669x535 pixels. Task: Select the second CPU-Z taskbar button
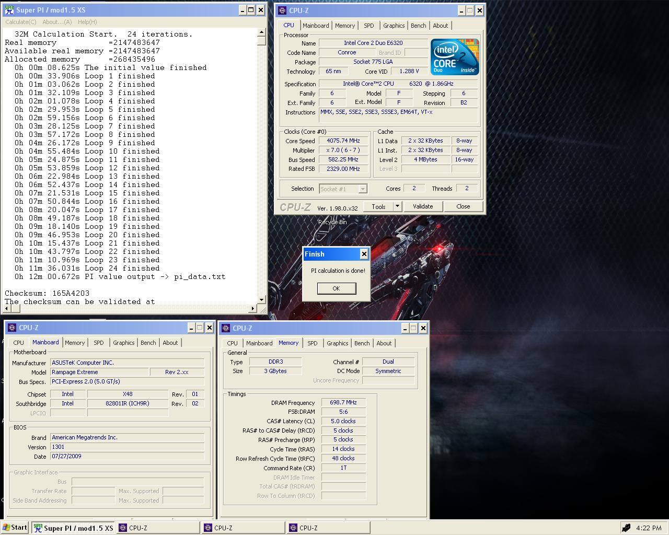click(x=243, y=528)
